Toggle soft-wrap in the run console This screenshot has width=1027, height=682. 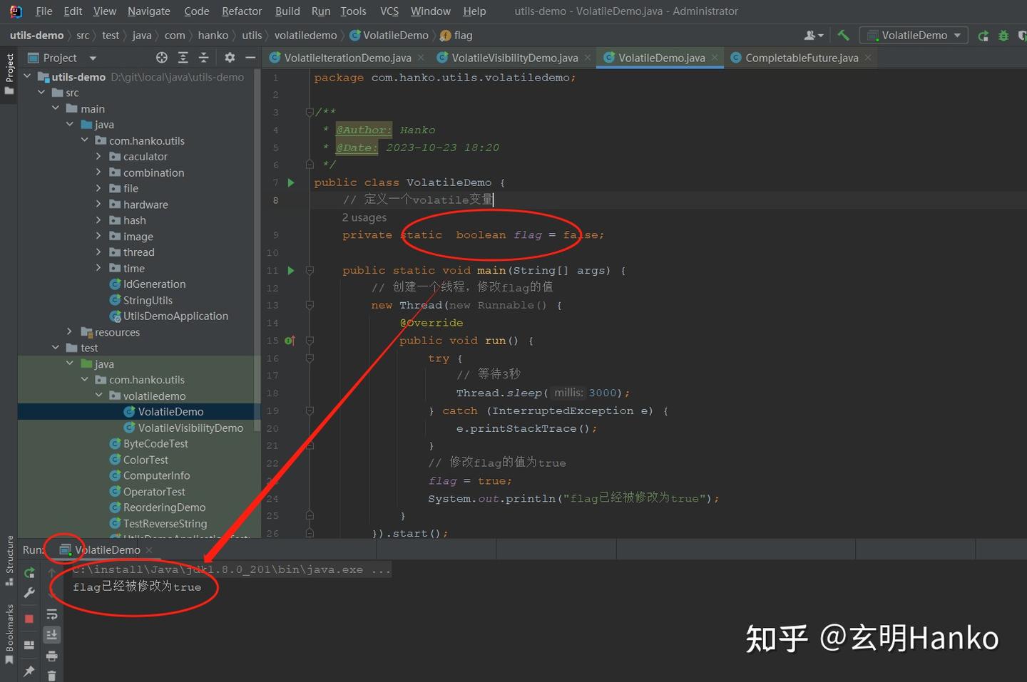point(51,614)
